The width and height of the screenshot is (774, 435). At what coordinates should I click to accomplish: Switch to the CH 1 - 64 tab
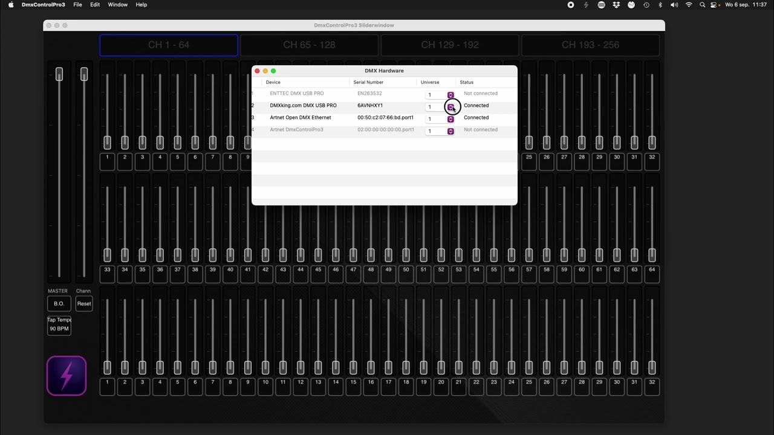point(169,45)
